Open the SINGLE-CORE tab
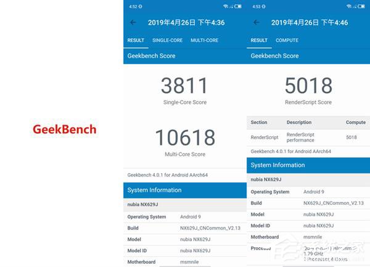370x267 pixels. (x=167, y=40)
